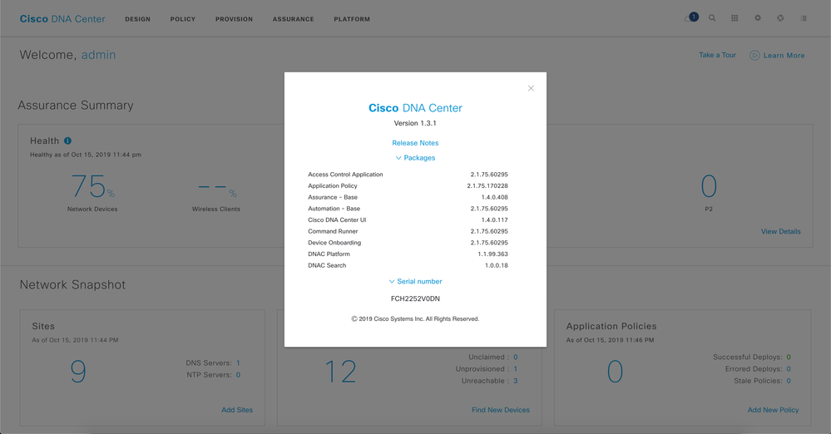Click the Stale Policies value 0
The width and height of the screenshot is (831, 434).
789,381
